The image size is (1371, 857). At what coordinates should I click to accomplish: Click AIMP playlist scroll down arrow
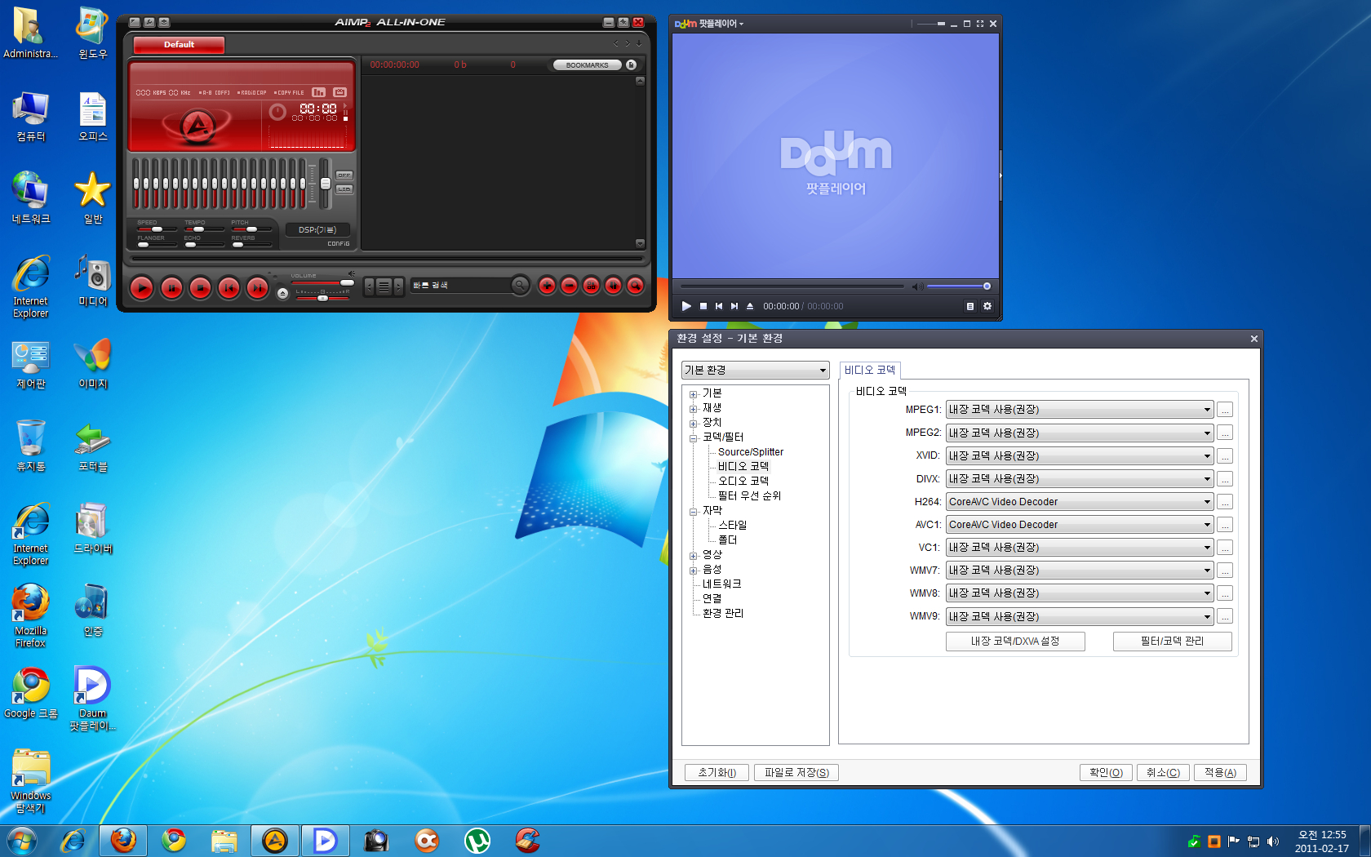coord(640,244)
